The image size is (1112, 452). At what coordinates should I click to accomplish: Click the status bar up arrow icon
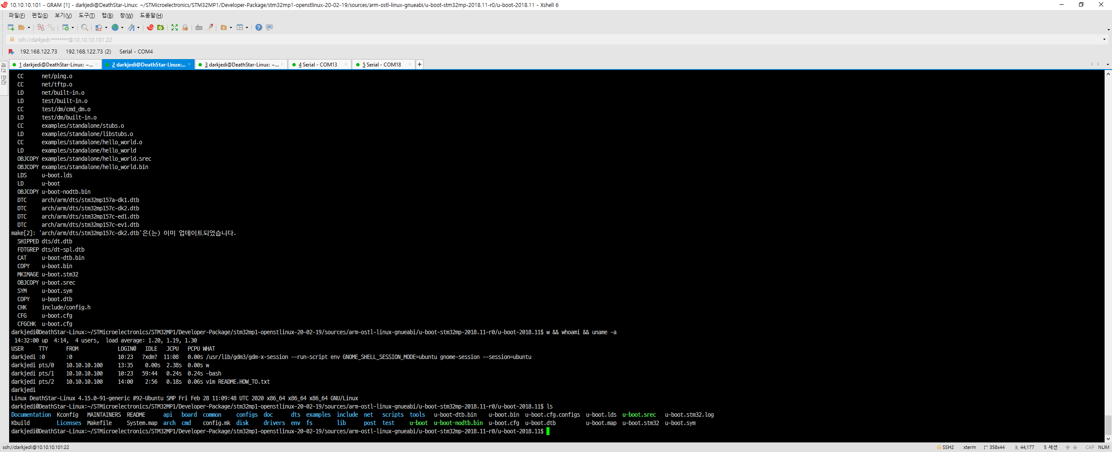pos(1068,447)
